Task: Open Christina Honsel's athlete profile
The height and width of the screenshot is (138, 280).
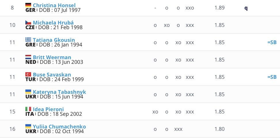Action: tap(54, 5)
